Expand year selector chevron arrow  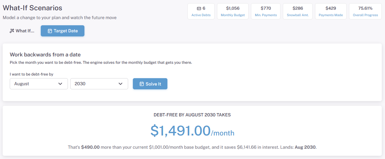[120, 84]
